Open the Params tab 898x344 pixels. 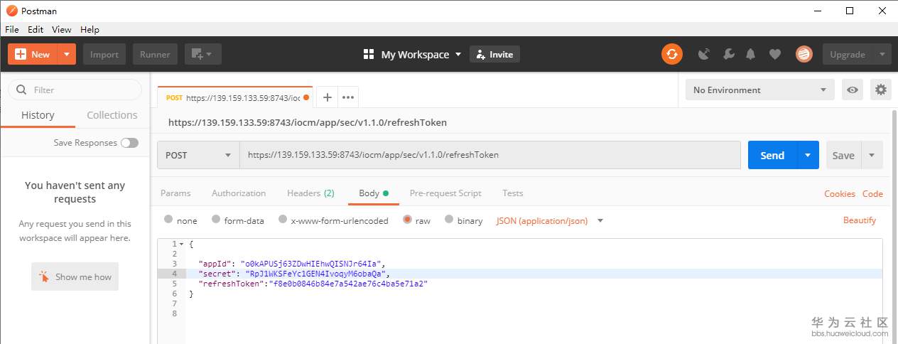click(x=175, y=193)
